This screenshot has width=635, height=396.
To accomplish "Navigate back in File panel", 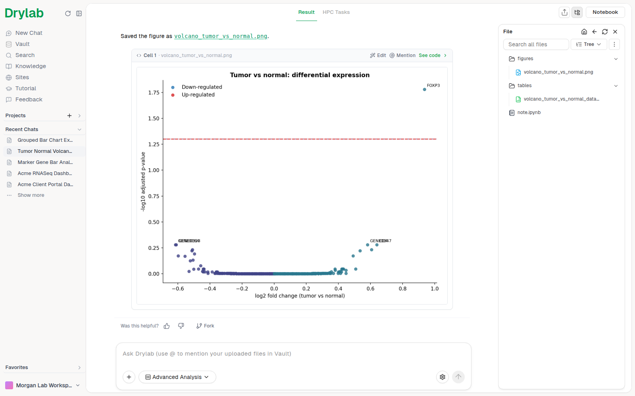I will click(595, 32).
